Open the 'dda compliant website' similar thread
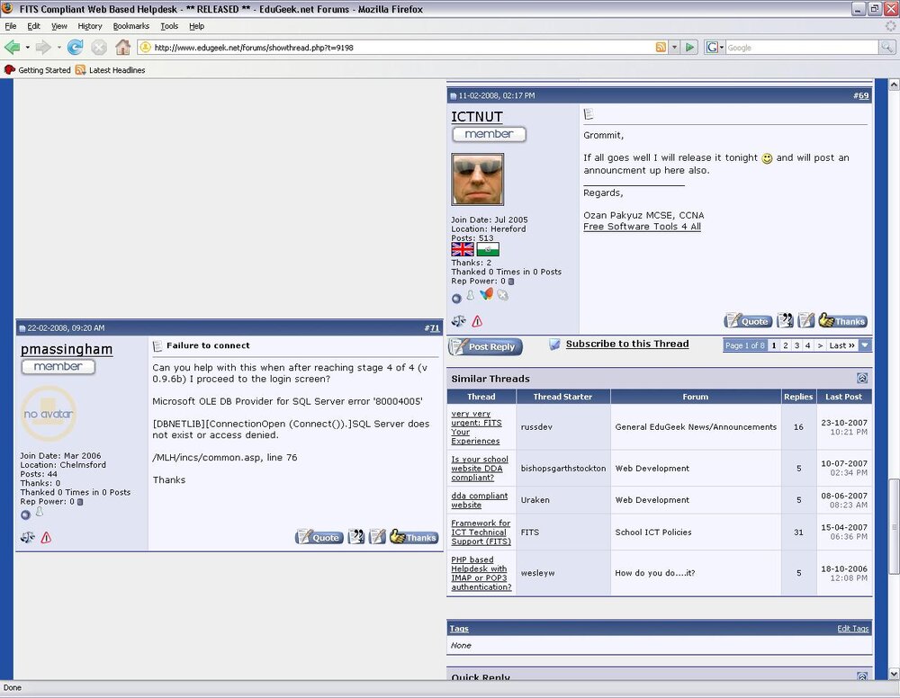Image resolution: width=900 pixels, height=698 pixels. (x=480, y=500)
